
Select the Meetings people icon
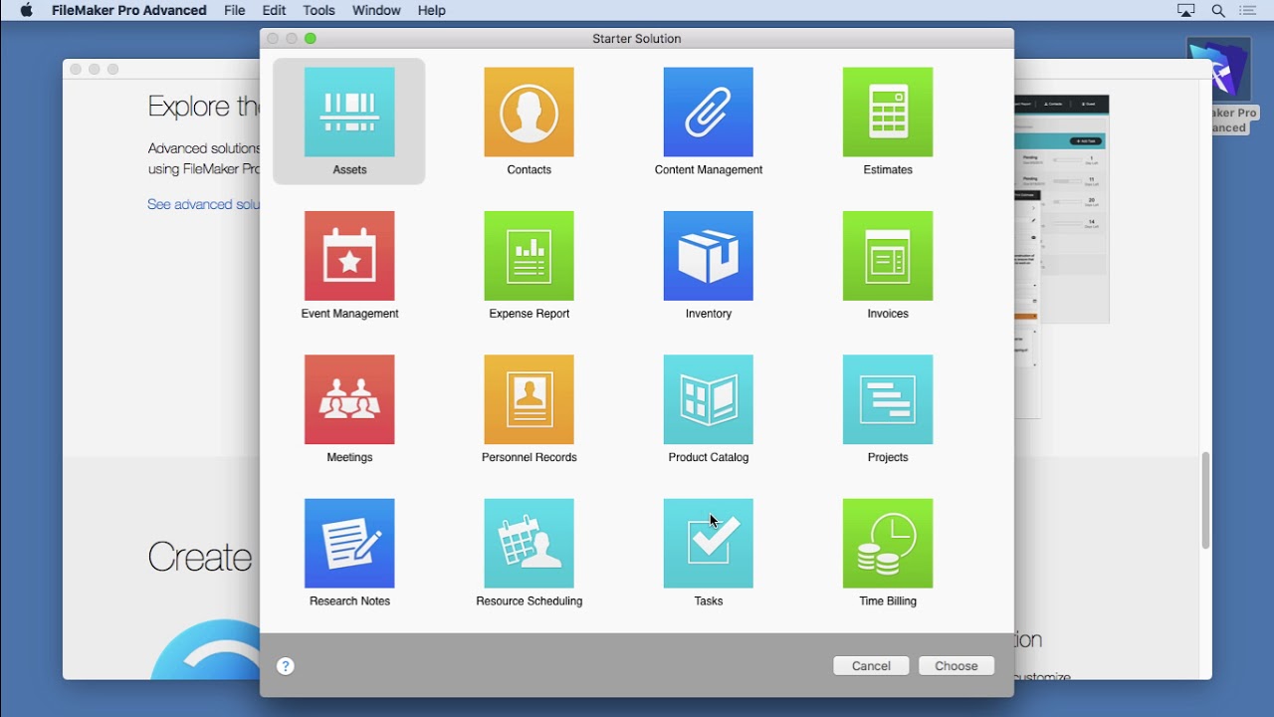[349, 400]
